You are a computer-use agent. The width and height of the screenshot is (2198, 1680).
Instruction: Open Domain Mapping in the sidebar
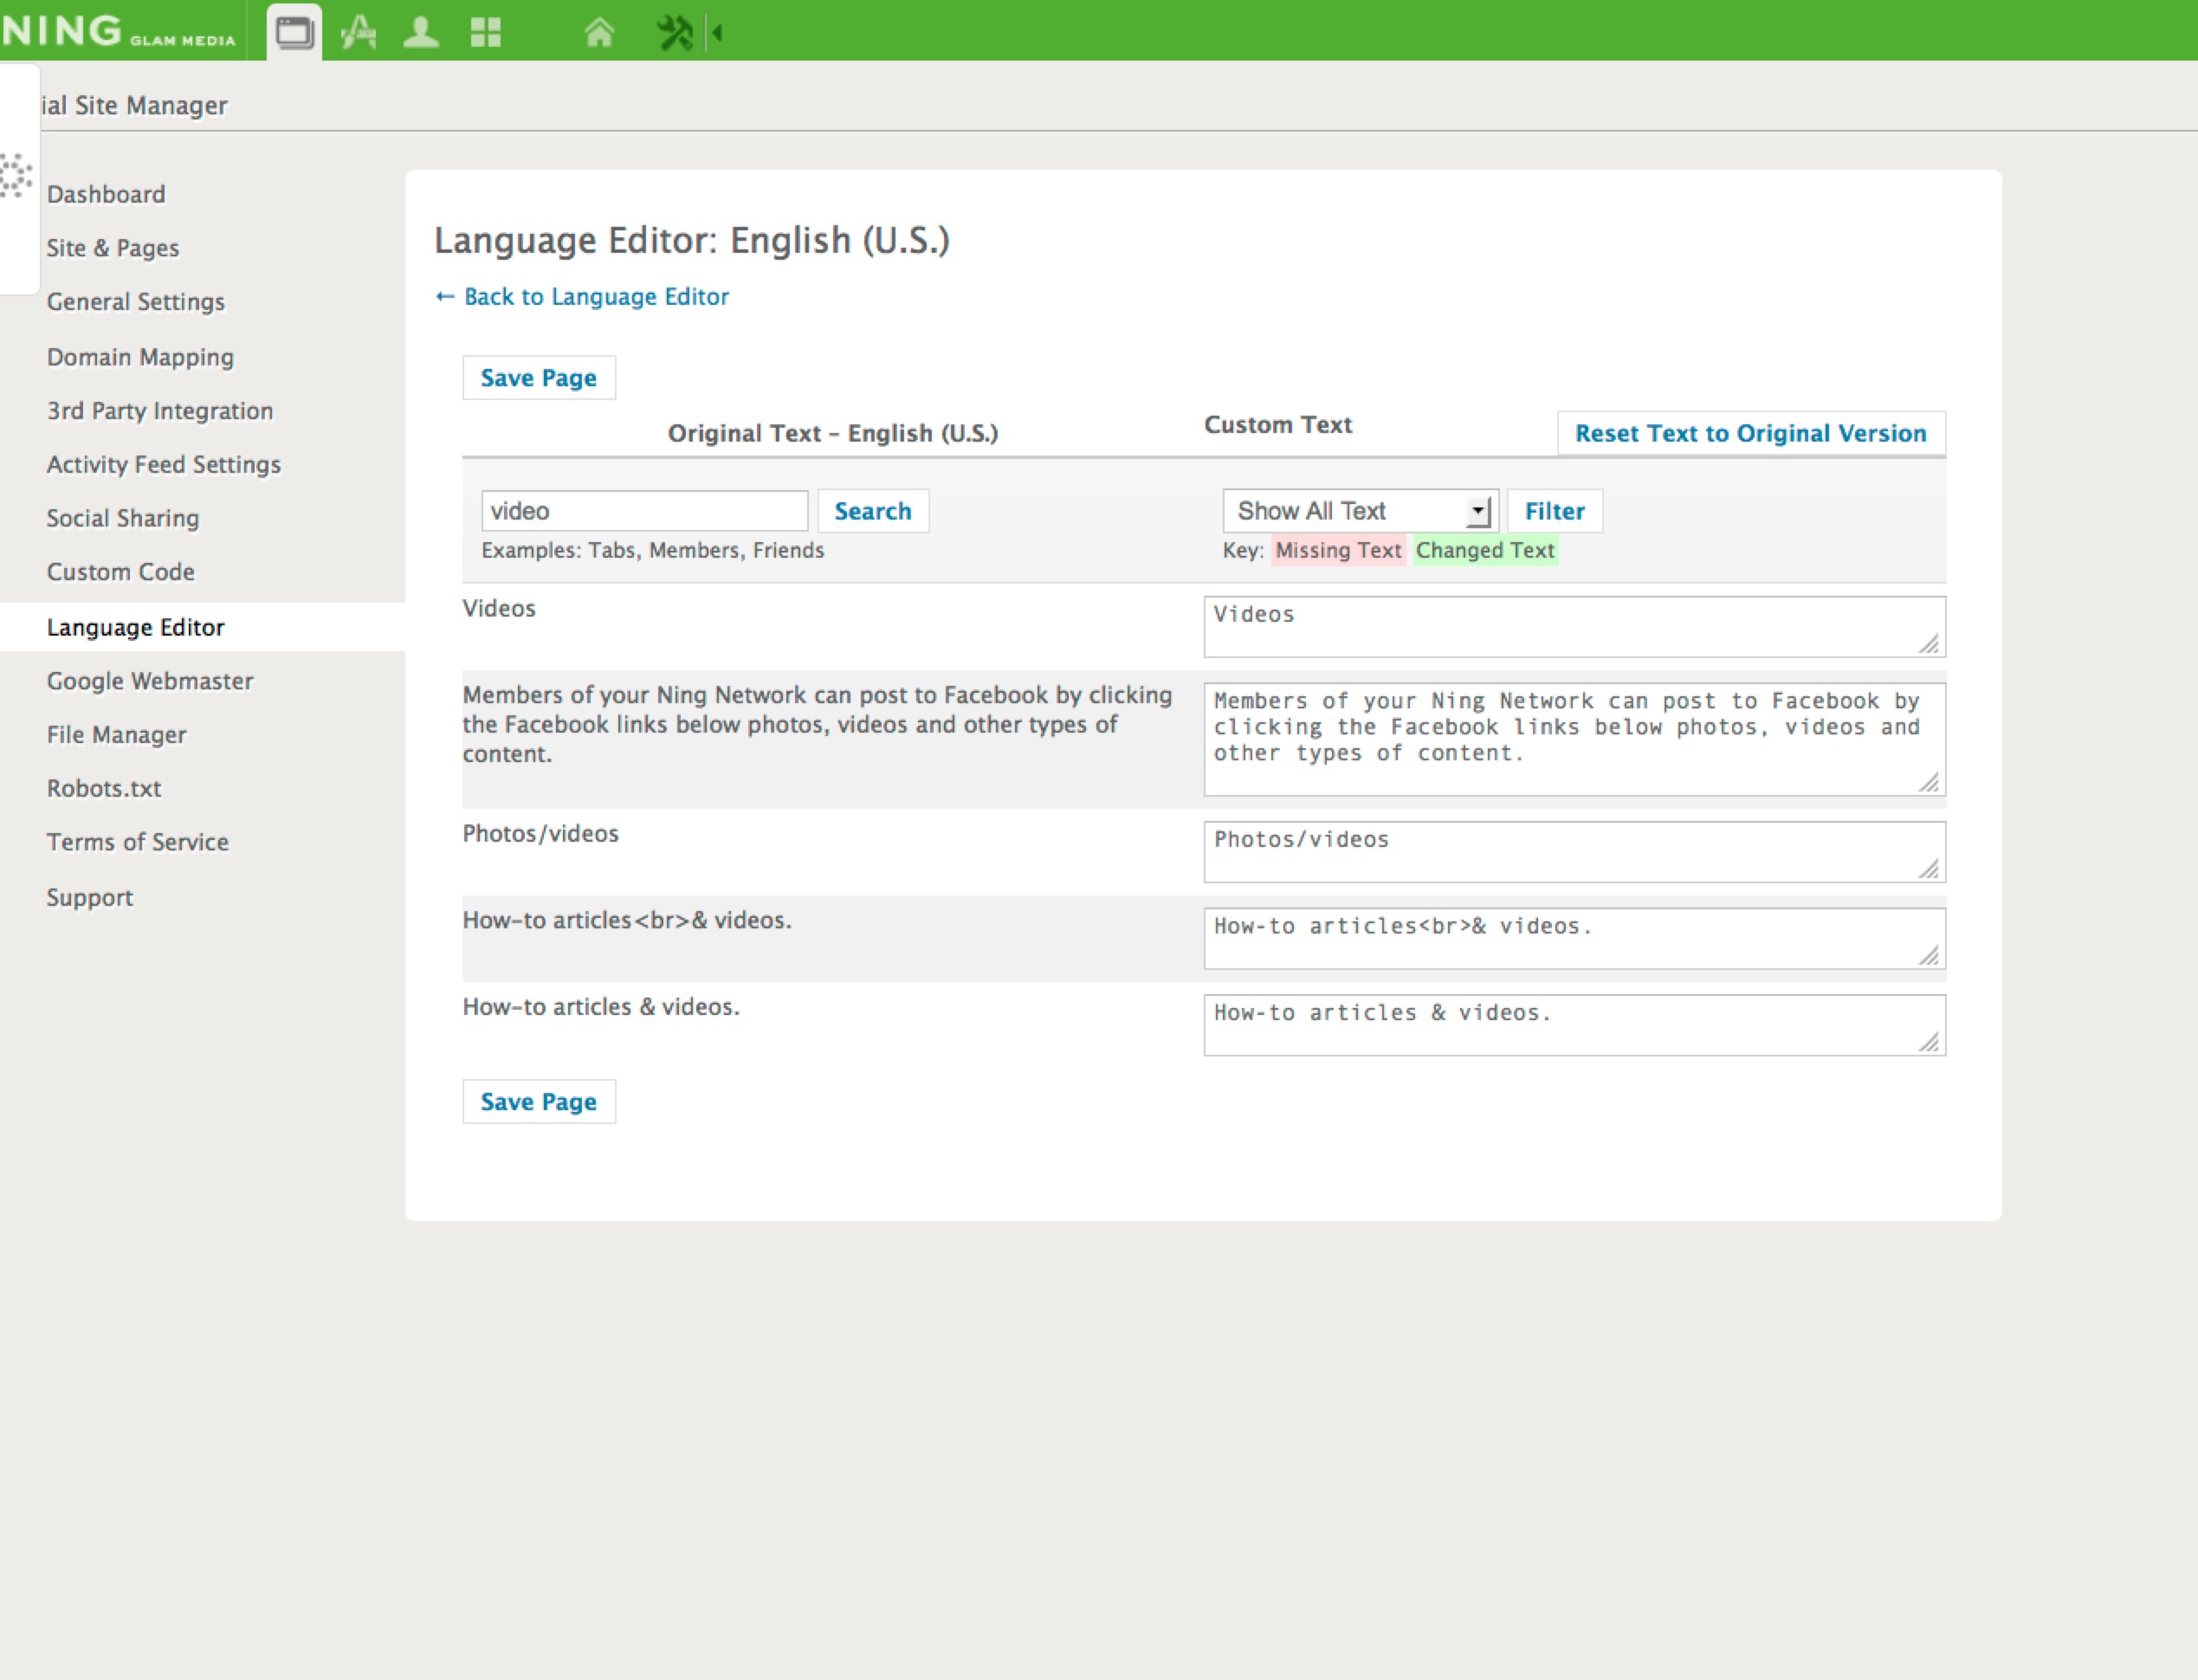pos(140,357)
